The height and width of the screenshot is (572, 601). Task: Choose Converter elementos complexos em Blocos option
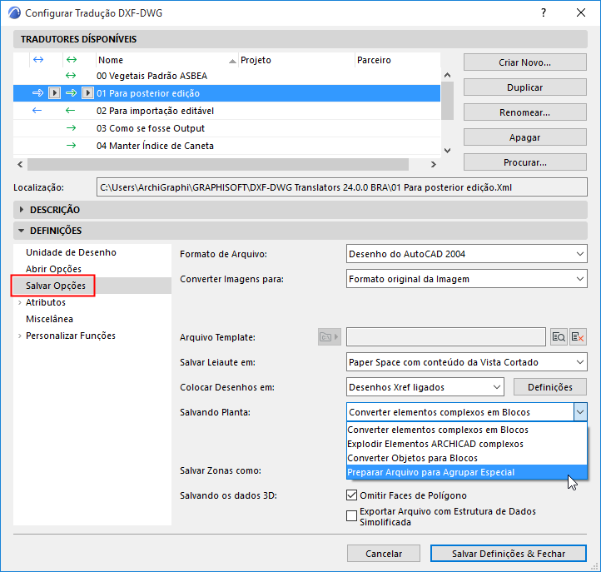point(466,430)
